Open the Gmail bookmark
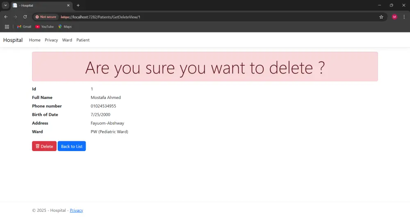This screenshot has width=410, height=218. tap(24, 27)
